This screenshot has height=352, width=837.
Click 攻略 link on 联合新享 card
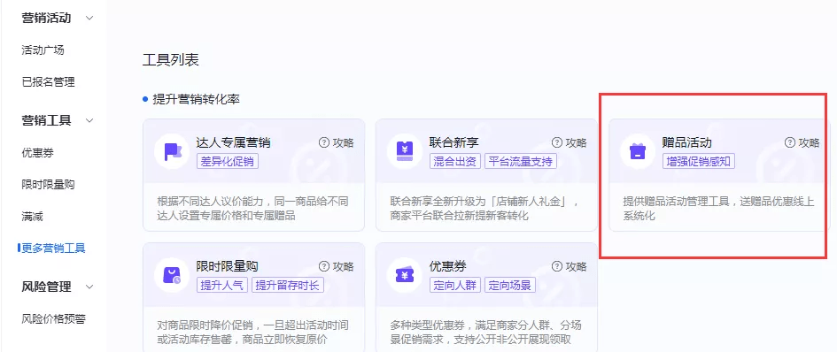pyautogui.click(x=576, y=142)
